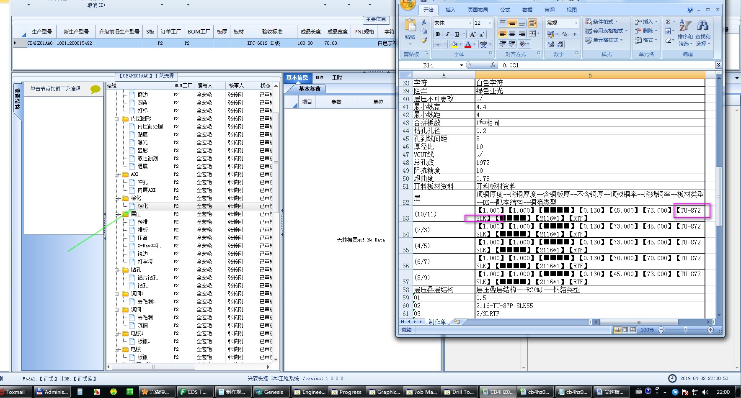Switch to the 页面布局 ribbon tab
The width and height of the screenshot is (741, 398).
click(478, 10)
